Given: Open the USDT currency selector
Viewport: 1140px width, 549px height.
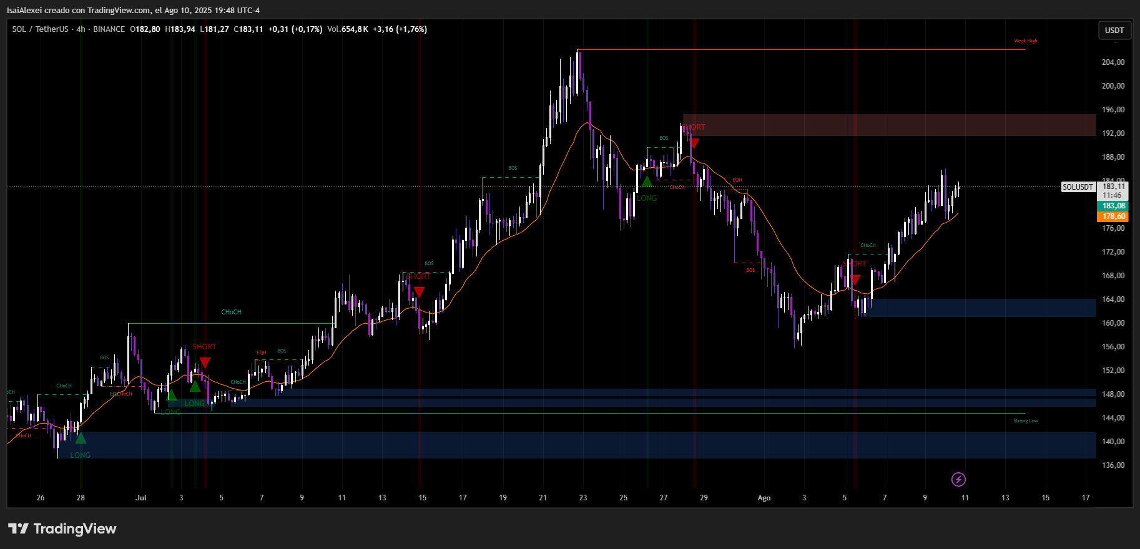Looking at the screenshot, I should 1114,30.
